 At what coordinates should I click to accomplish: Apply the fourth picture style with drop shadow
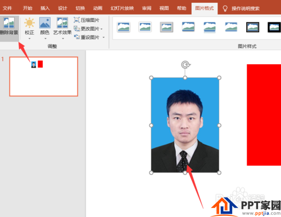coord(188,27)
